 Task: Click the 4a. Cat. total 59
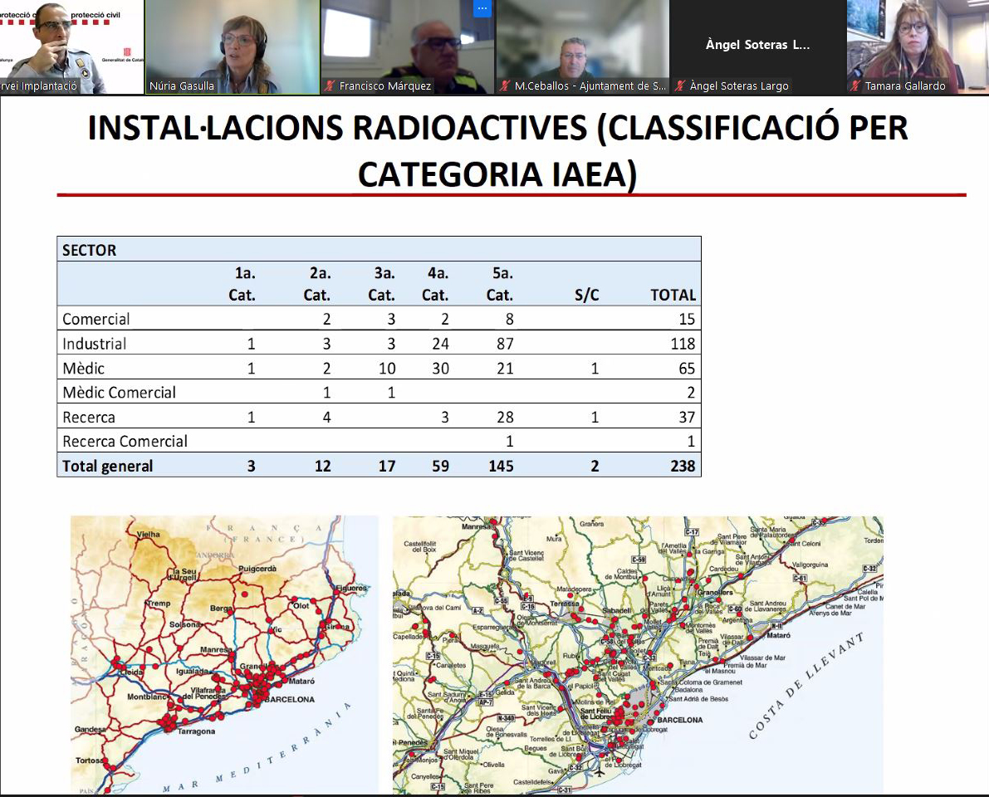(x=440, y=466)
